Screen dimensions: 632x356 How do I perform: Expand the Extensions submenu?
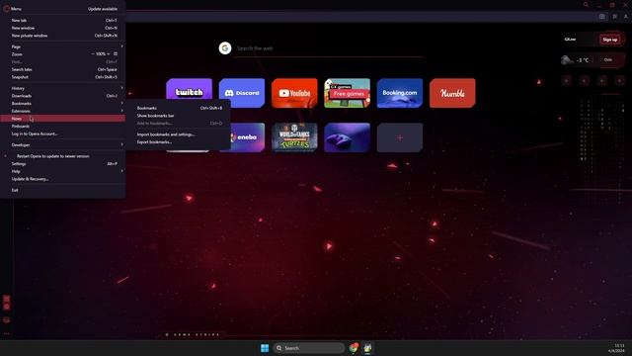click(62, 111)
